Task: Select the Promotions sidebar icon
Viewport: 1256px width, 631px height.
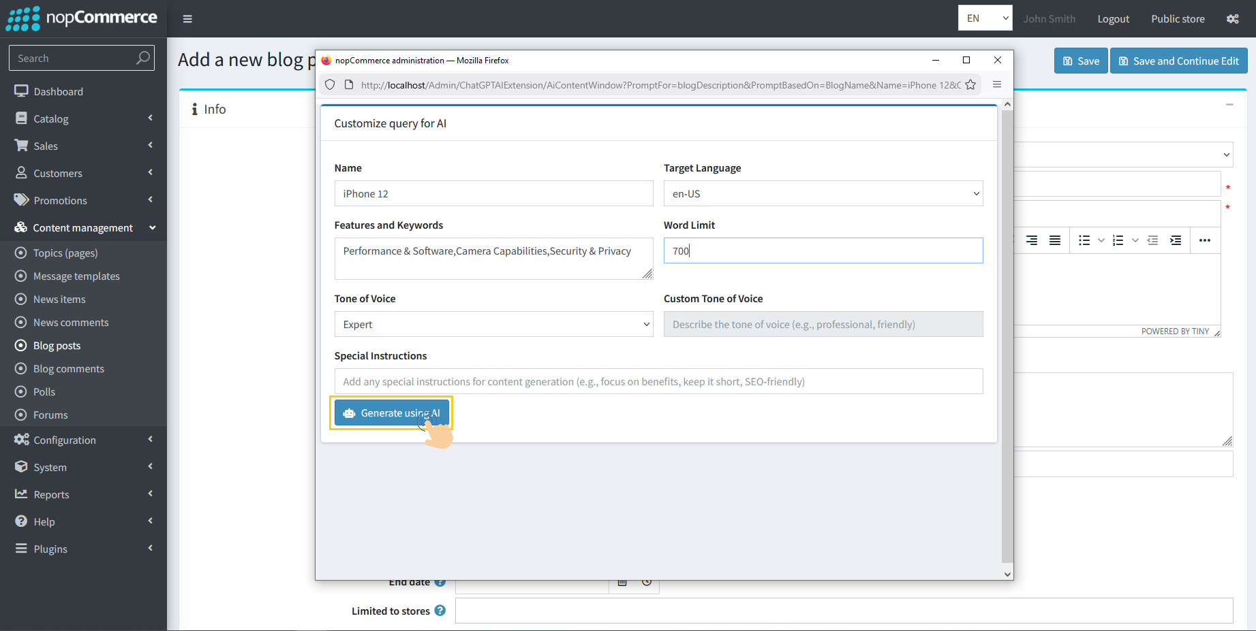Action: click(20, 199)
